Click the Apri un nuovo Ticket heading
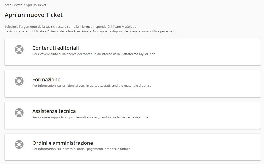 34,15
